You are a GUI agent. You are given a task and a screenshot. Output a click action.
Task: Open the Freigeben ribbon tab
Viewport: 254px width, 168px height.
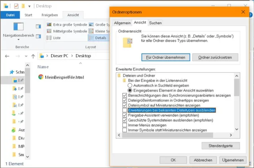tap(50, 15)
